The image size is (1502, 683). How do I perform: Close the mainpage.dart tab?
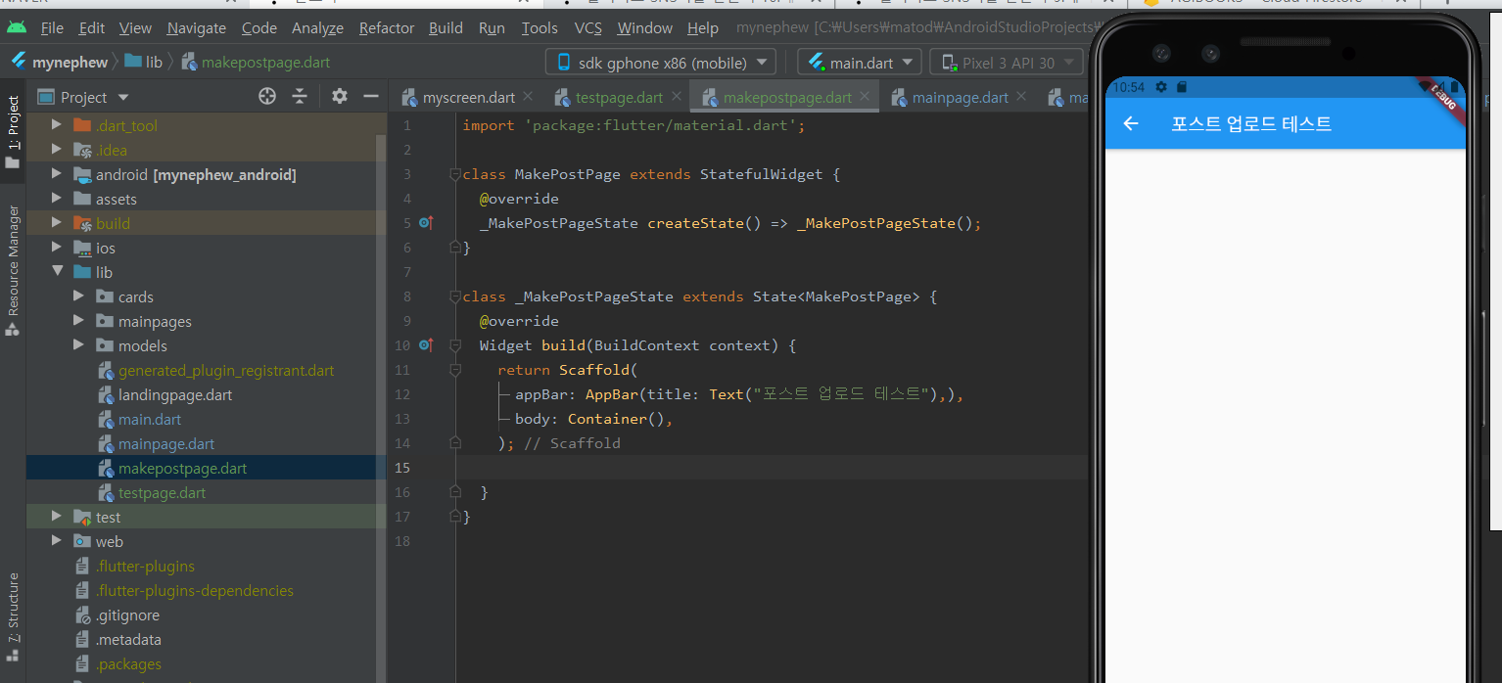tap(1021, 96)
